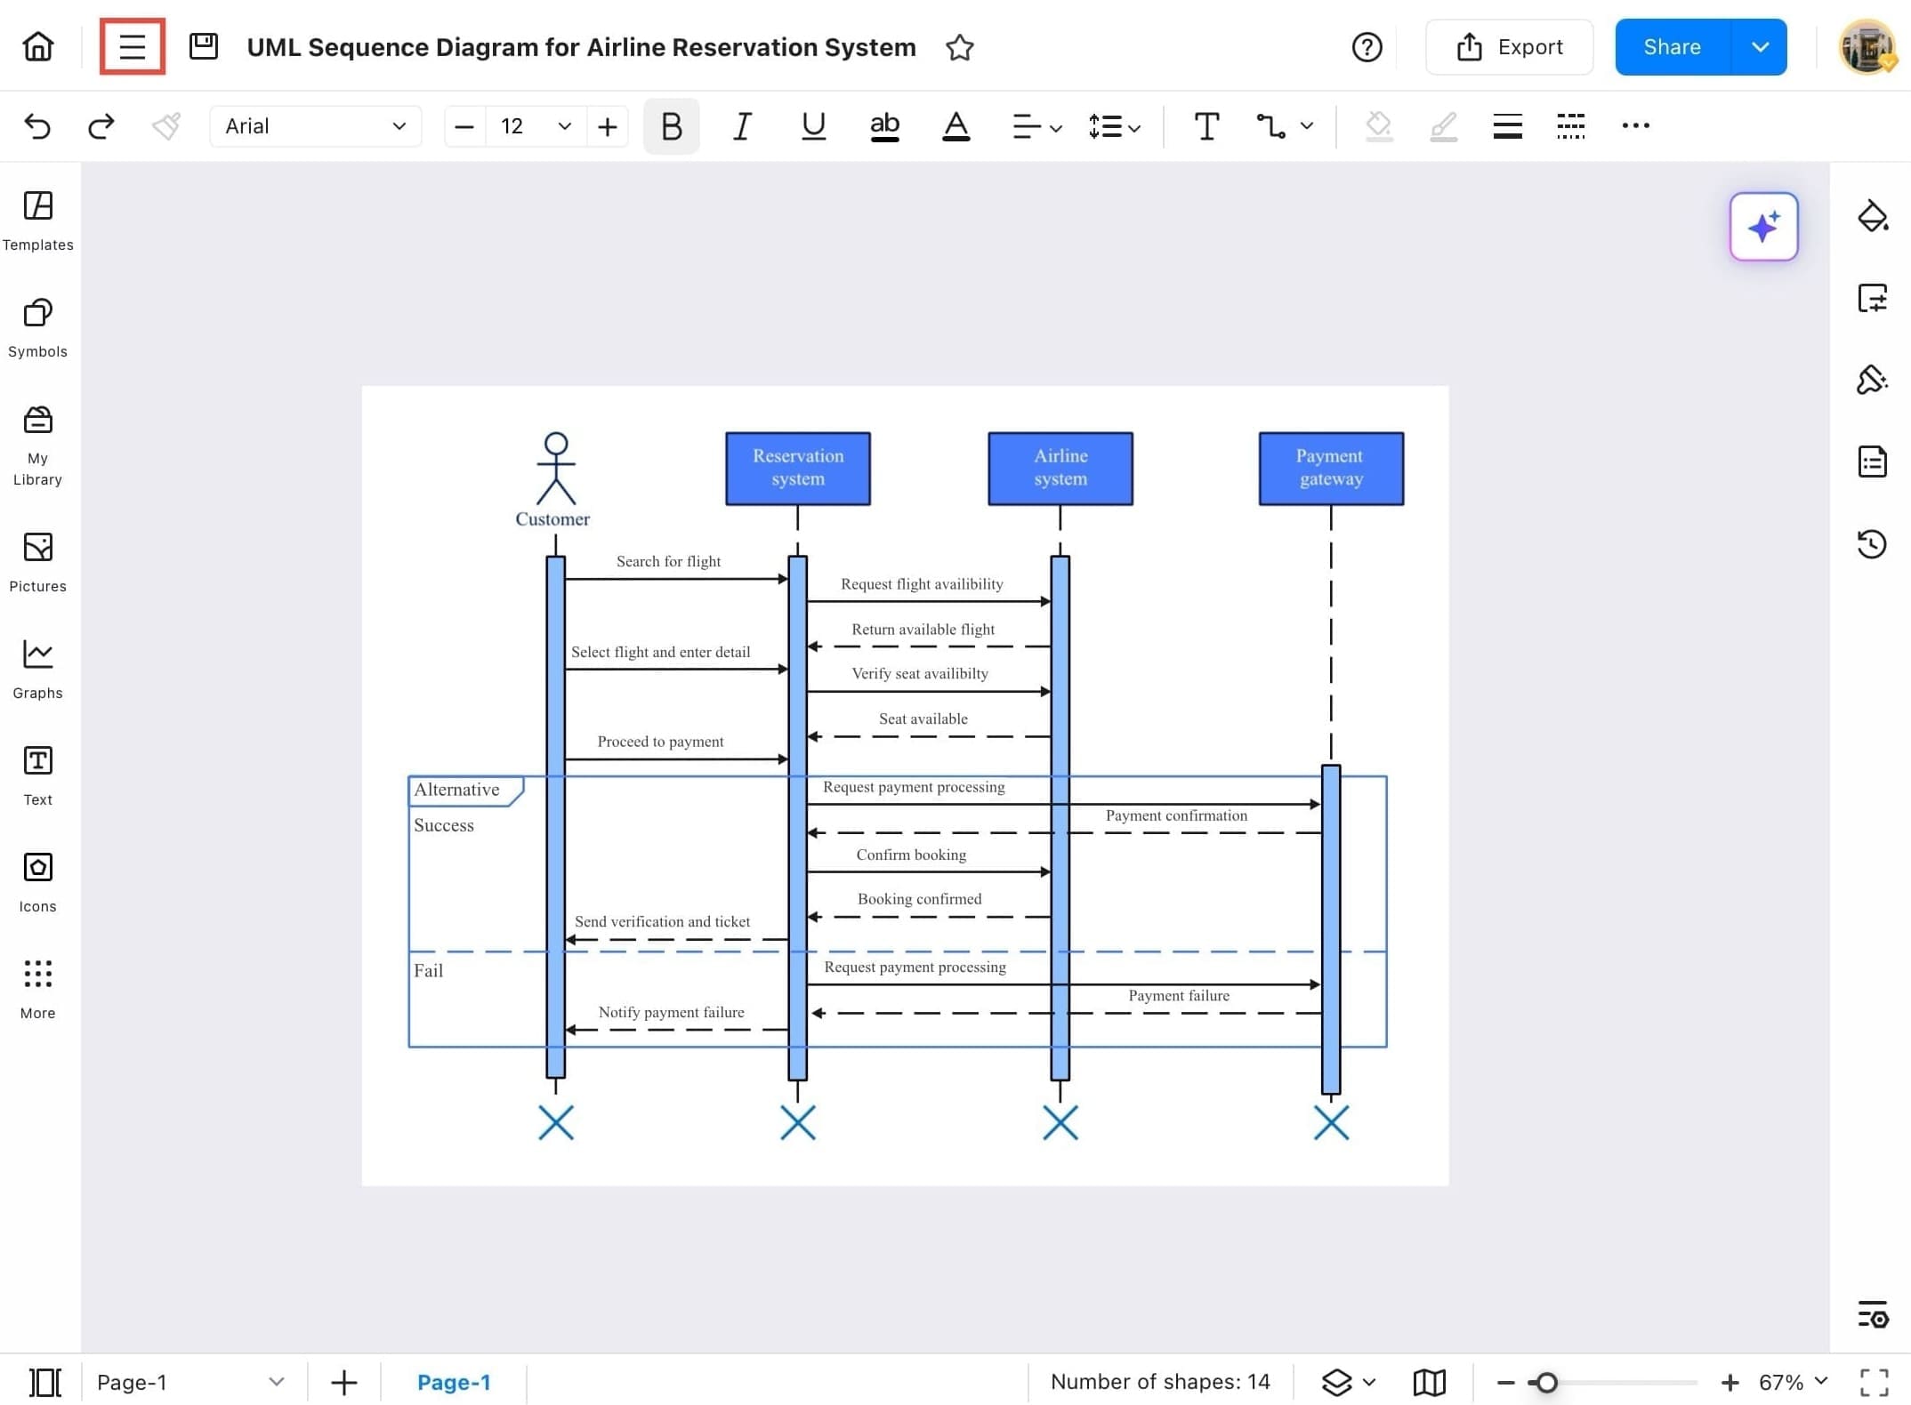1911x1405 pixels.
Task: Toggle Bold formatting
Action: click(671, 126)
